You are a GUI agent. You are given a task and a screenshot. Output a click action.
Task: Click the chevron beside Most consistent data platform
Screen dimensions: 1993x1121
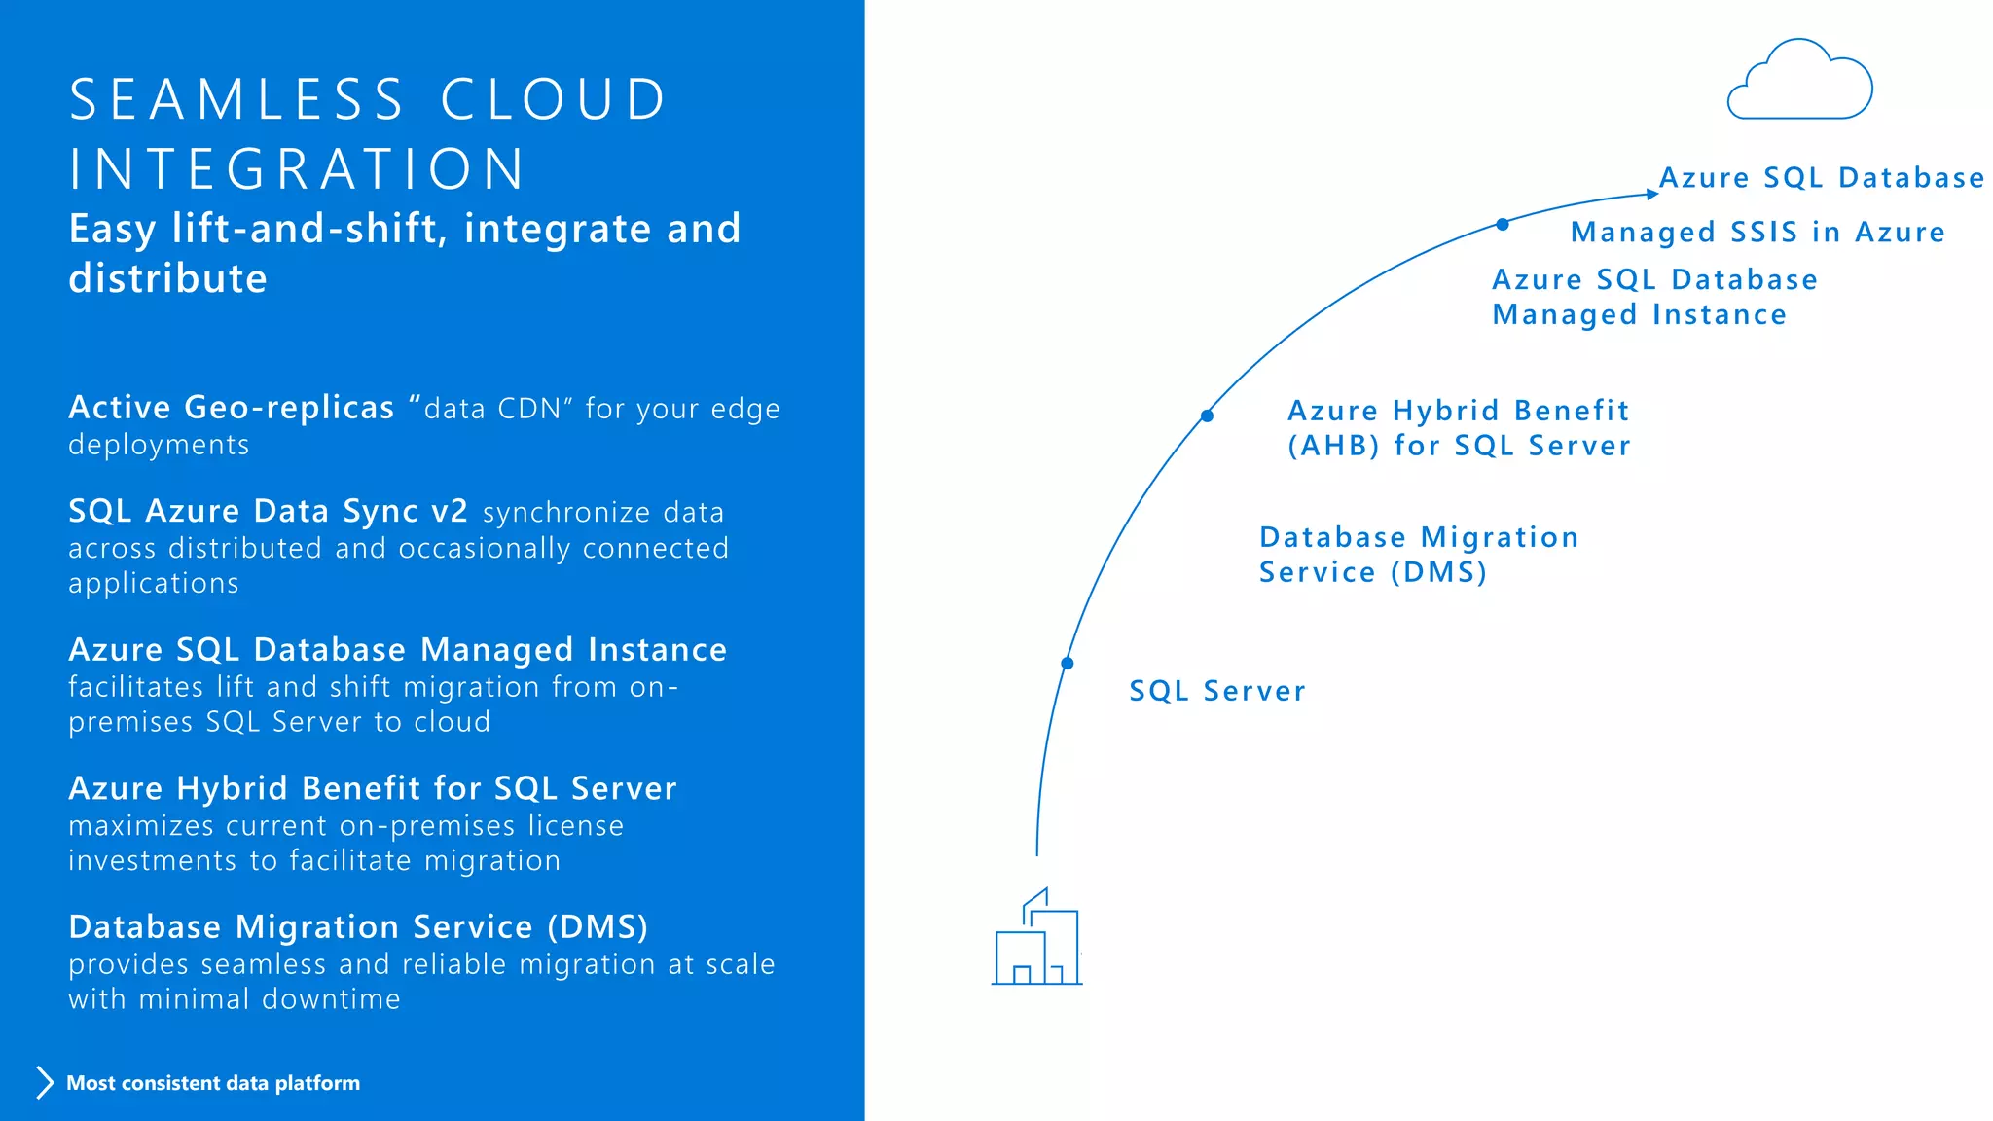click(x=45, y=1082)
